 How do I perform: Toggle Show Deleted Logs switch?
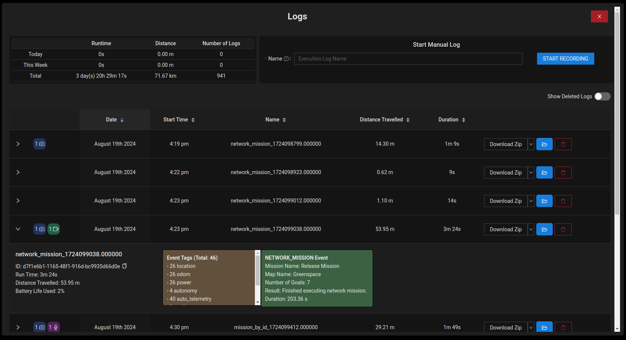point(602,96)
